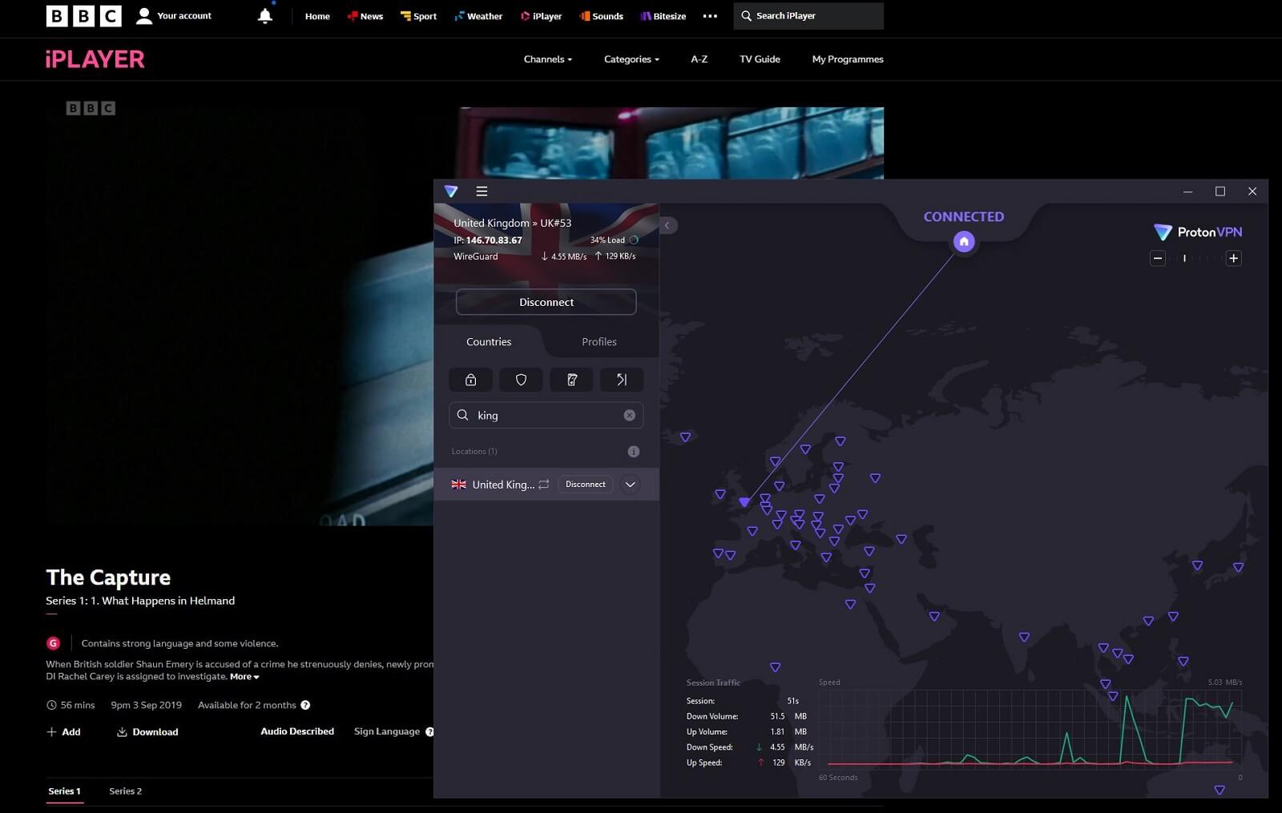Switch to Series 2 tab

point(126,791)
